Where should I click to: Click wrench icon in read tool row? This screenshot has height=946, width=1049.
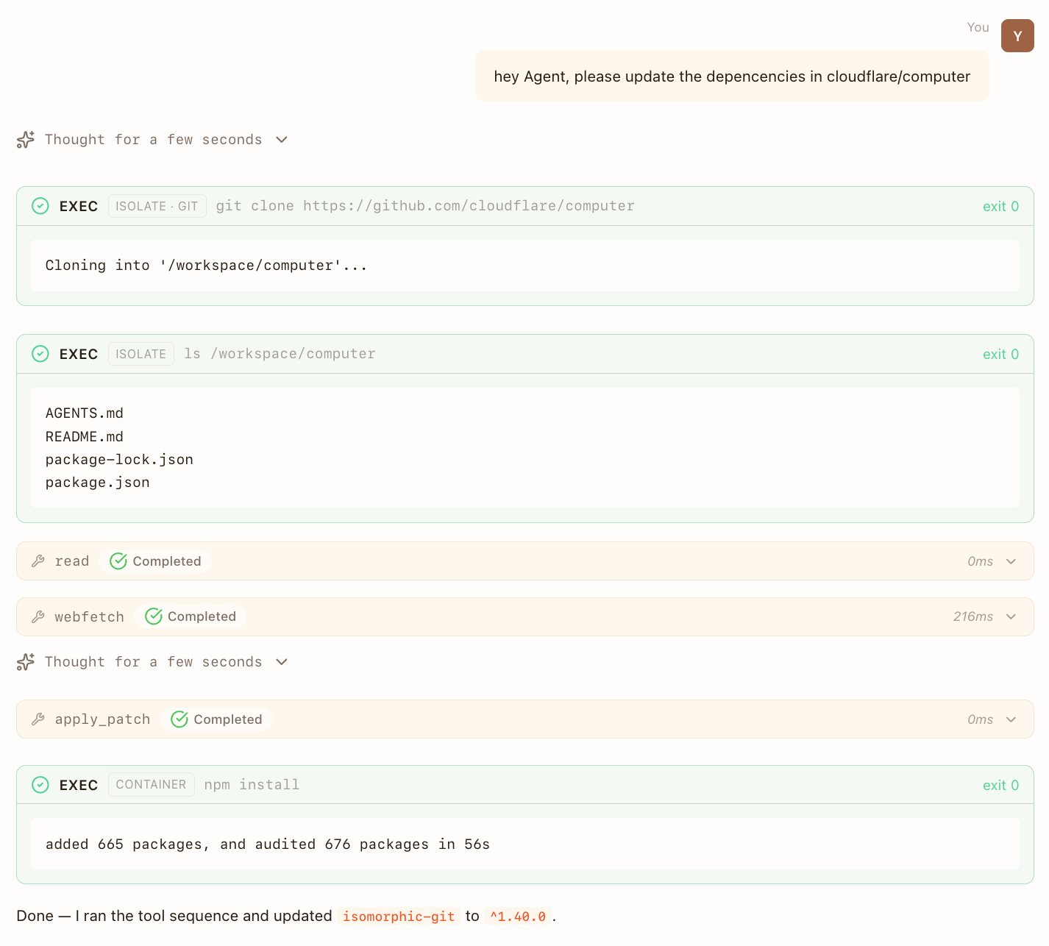point(38,561)
